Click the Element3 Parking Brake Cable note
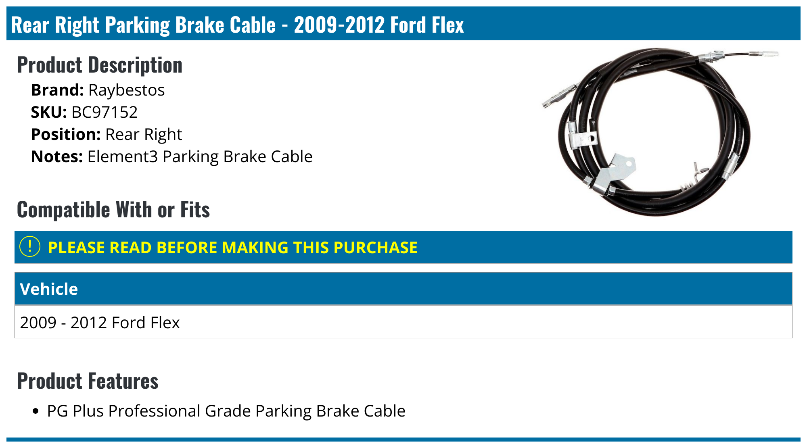Viewport: 807px width, 448px height. [x=200, y=157]
